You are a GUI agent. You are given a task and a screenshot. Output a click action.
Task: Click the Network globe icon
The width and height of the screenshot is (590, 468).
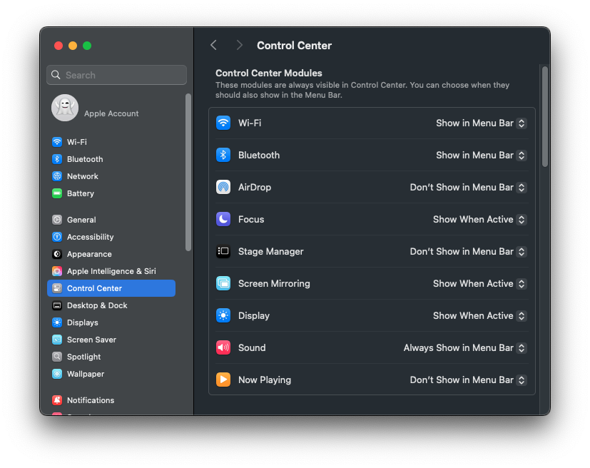click(x=57, y=176)
